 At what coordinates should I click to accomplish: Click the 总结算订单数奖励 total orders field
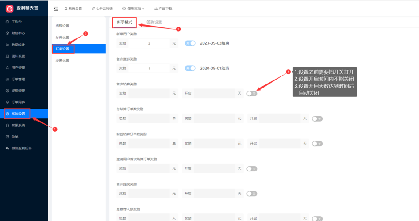click(x=149, y=118)
